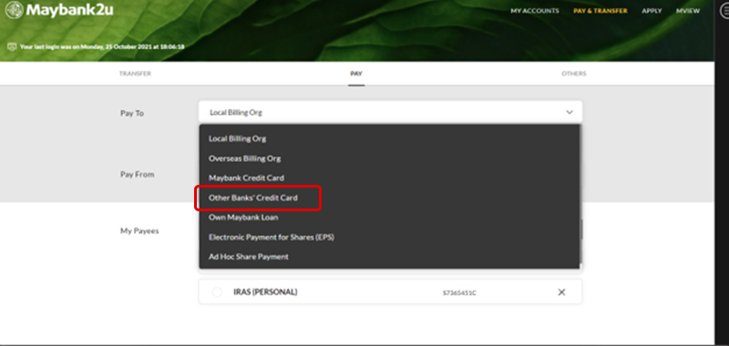The height and width of the screenshot is (346, 729).
Task: Pick Electronic Payment for Shares (EPS)
Action: [272, 237]
